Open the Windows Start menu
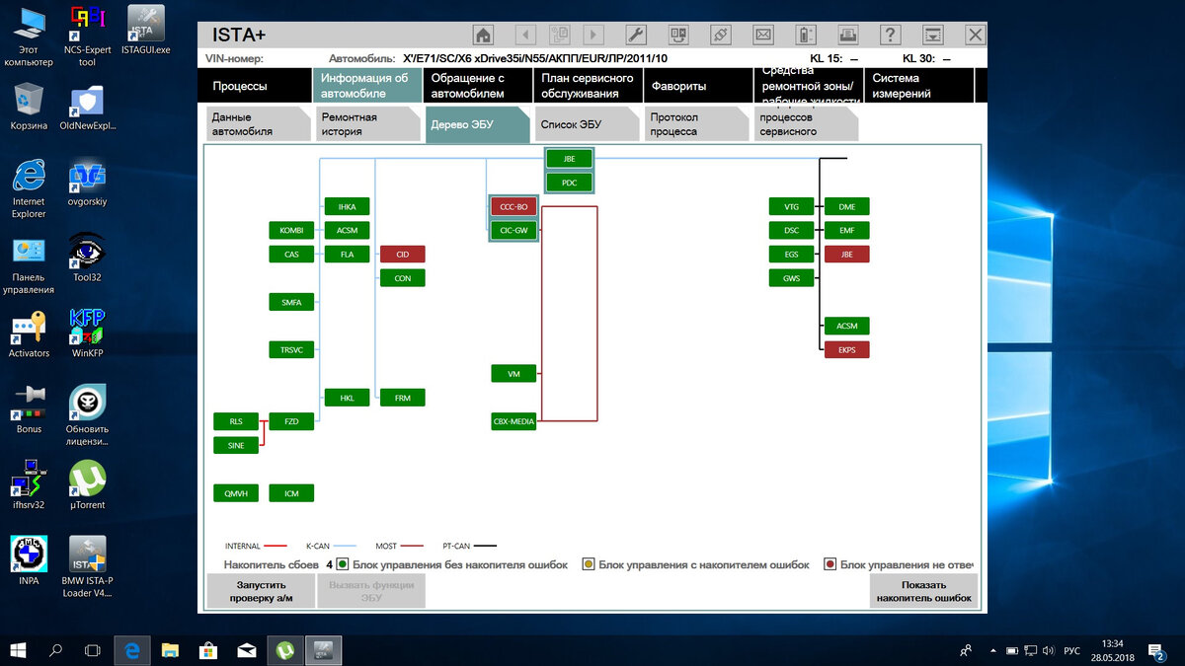 click(x=18, y=650)
